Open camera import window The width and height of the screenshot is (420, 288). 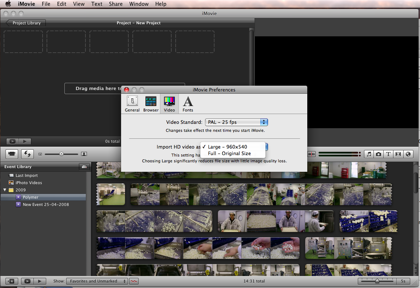click(12, 154)
